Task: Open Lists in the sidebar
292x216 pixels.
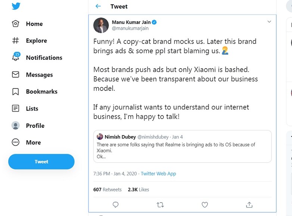Action: point(32,109)
